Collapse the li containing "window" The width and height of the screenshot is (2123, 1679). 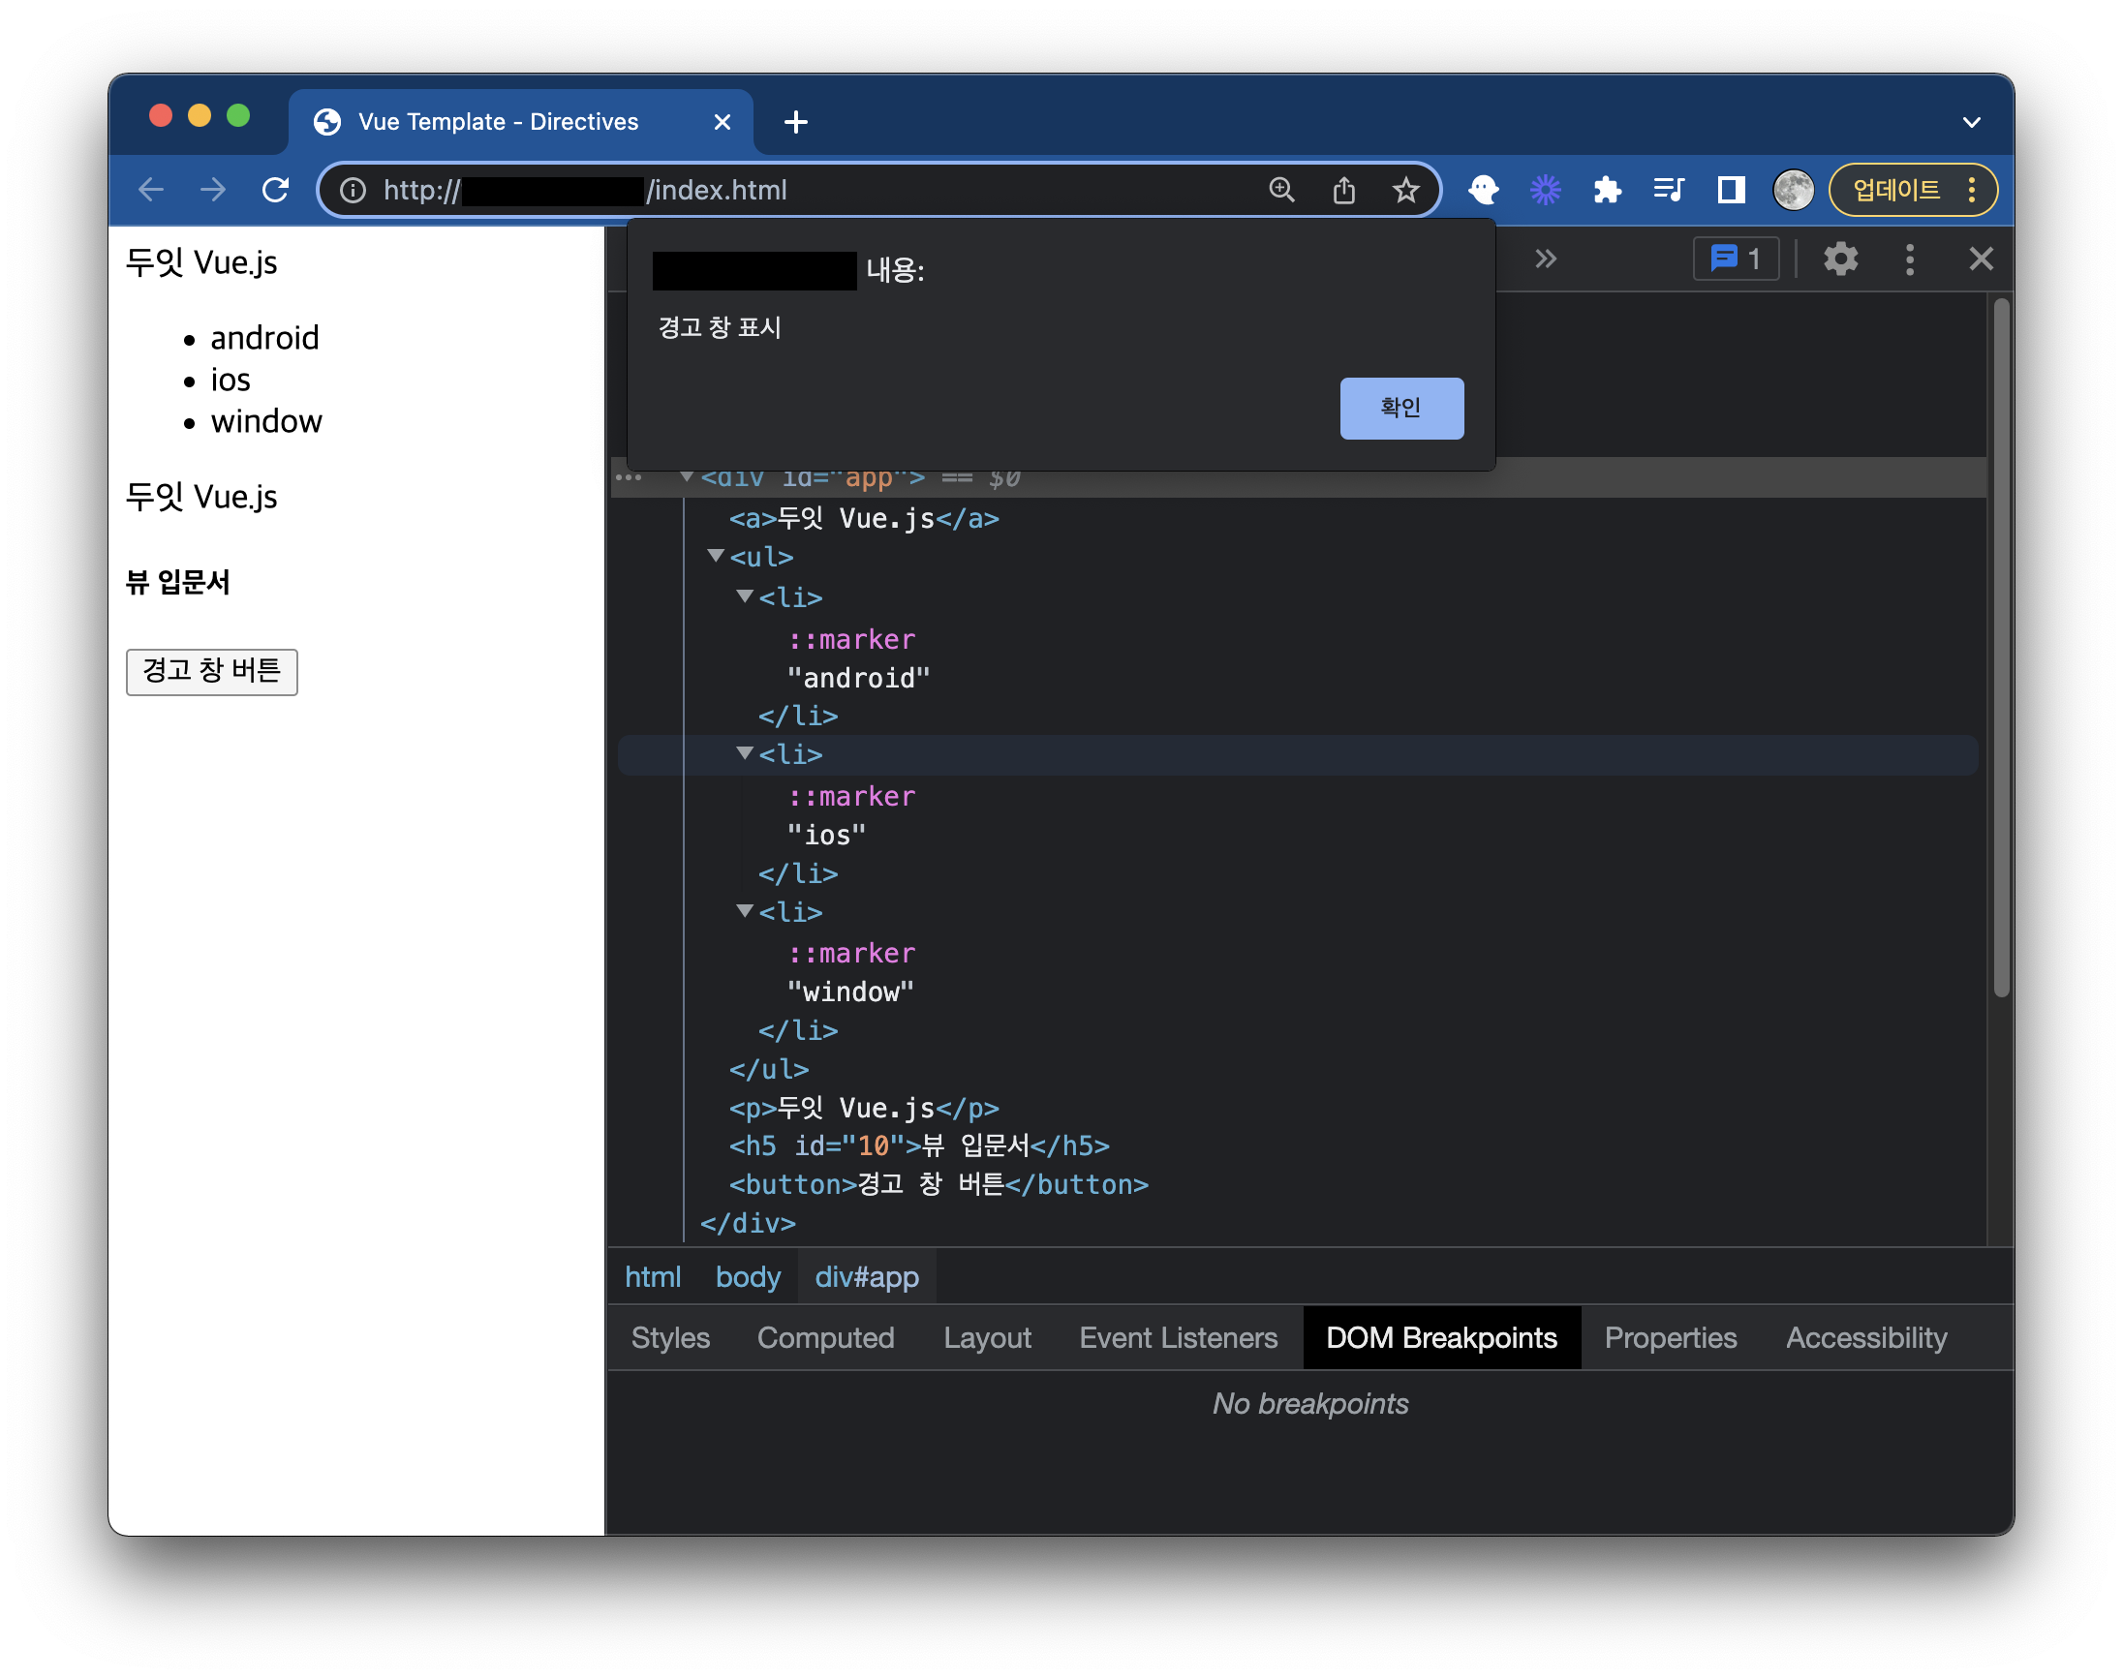745,911
